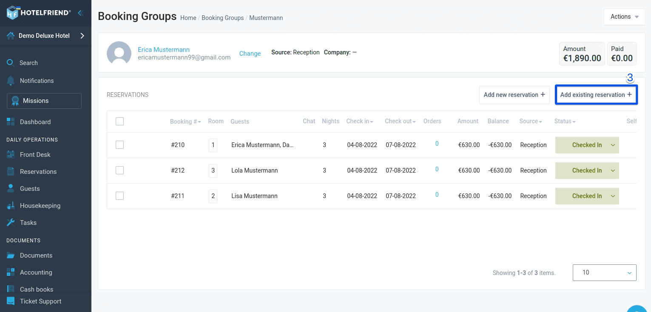This screenshot has width=651, height=312.
Task: Click the Ticket Support chat icon
Action: [11, 301]
